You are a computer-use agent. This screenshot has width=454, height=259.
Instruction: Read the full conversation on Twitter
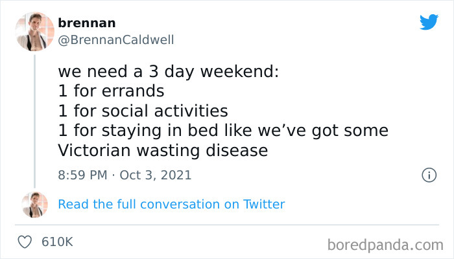171,205
